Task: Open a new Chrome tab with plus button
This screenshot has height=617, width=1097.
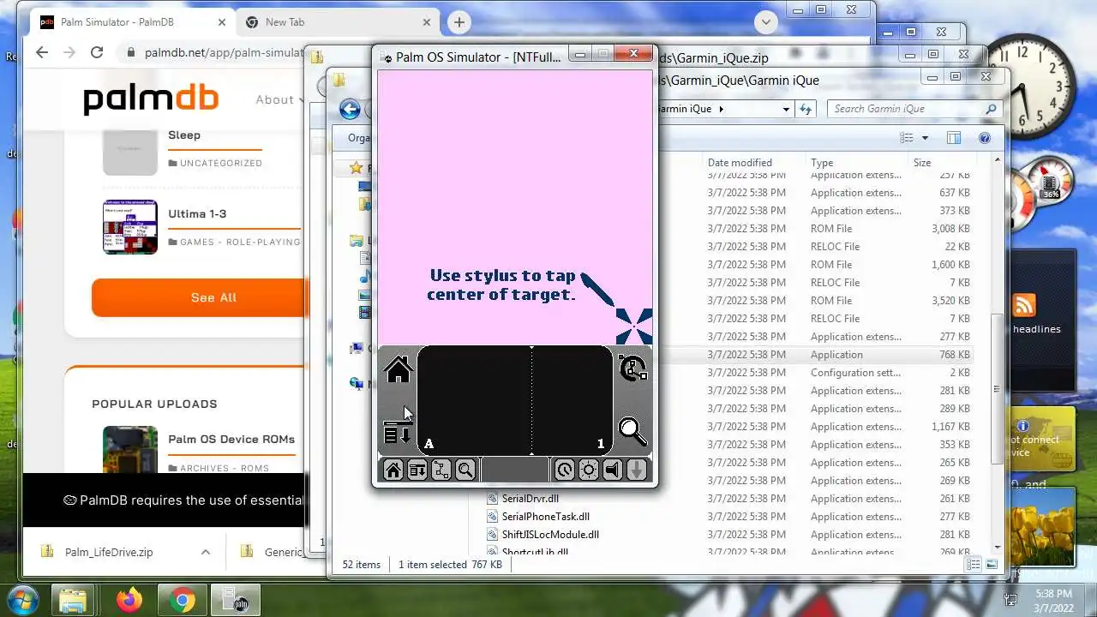Action: [x=459, y=22]
